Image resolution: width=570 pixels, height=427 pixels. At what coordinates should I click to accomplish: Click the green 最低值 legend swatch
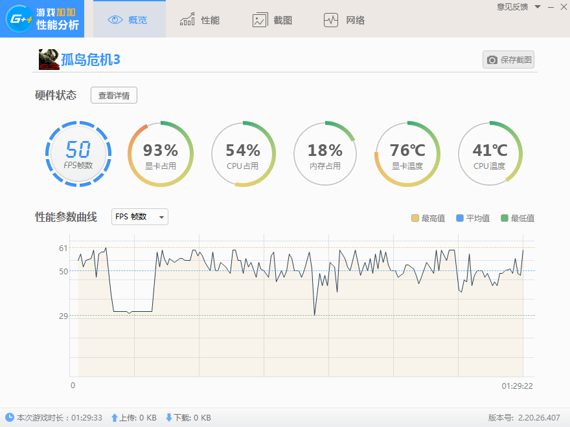pyautogui.click(x=504, y=218)
